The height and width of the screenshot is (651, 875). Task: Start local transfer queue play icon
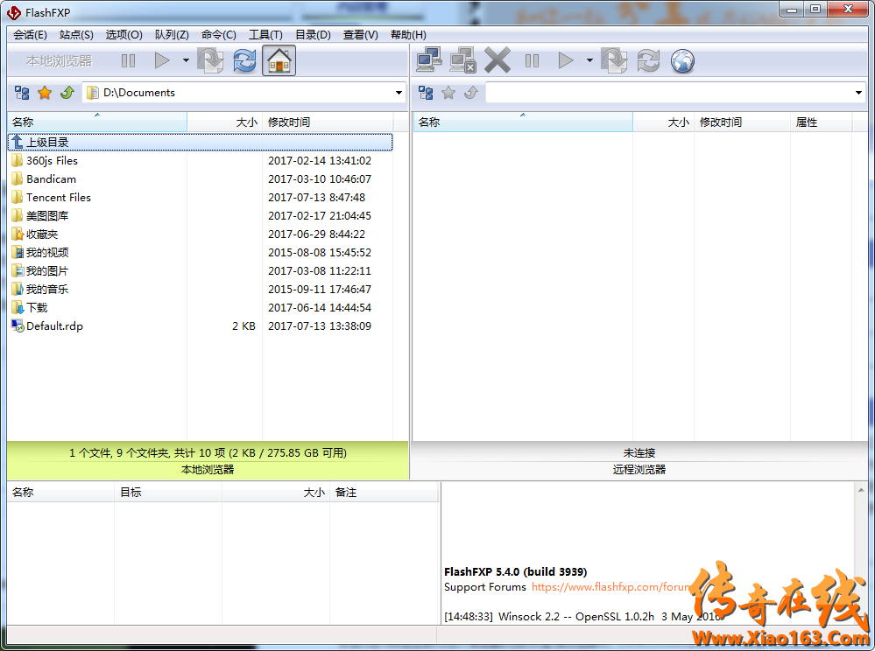162,60
